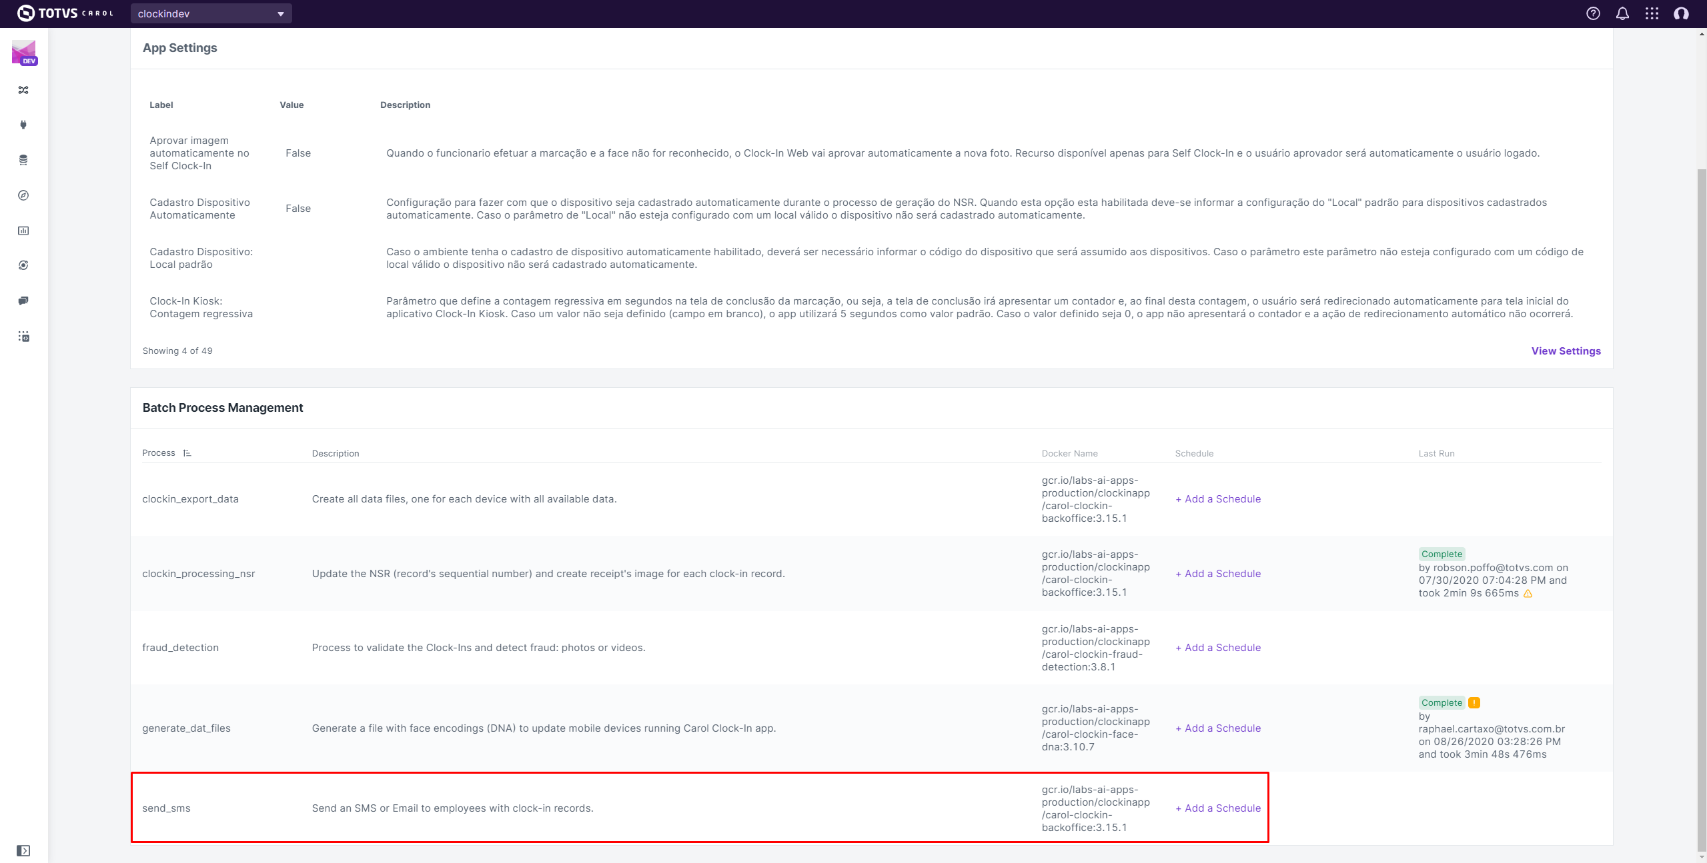1707x863 pixels.
Task: Click the bar chart insights icon
Action: [23, 231]
